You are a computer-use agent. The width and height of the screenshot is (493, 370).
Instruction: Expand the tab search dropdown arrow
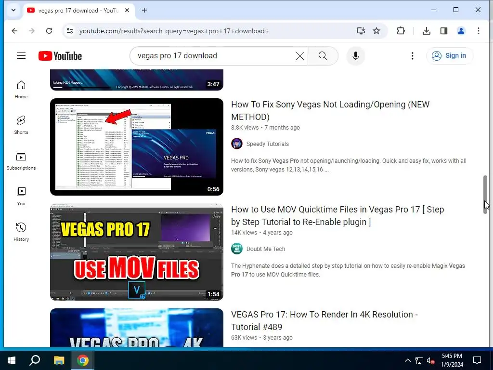13,10
